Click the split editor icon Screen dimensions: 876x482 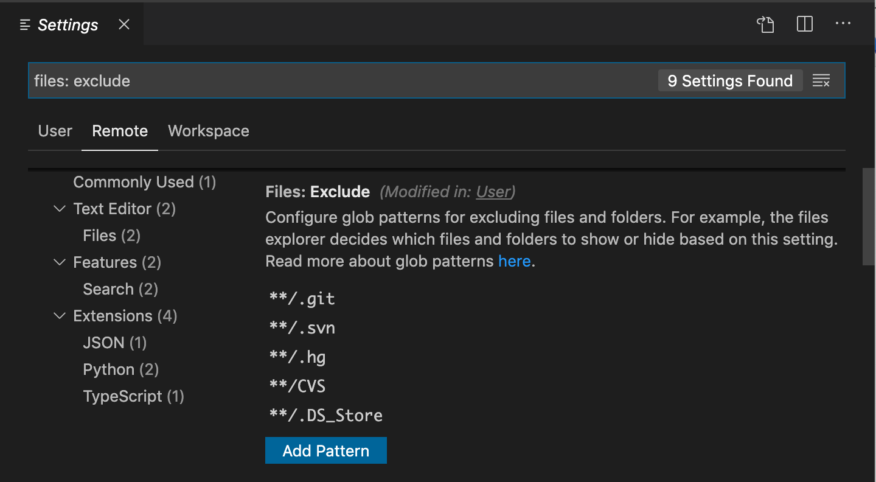(x=804, y=24)
